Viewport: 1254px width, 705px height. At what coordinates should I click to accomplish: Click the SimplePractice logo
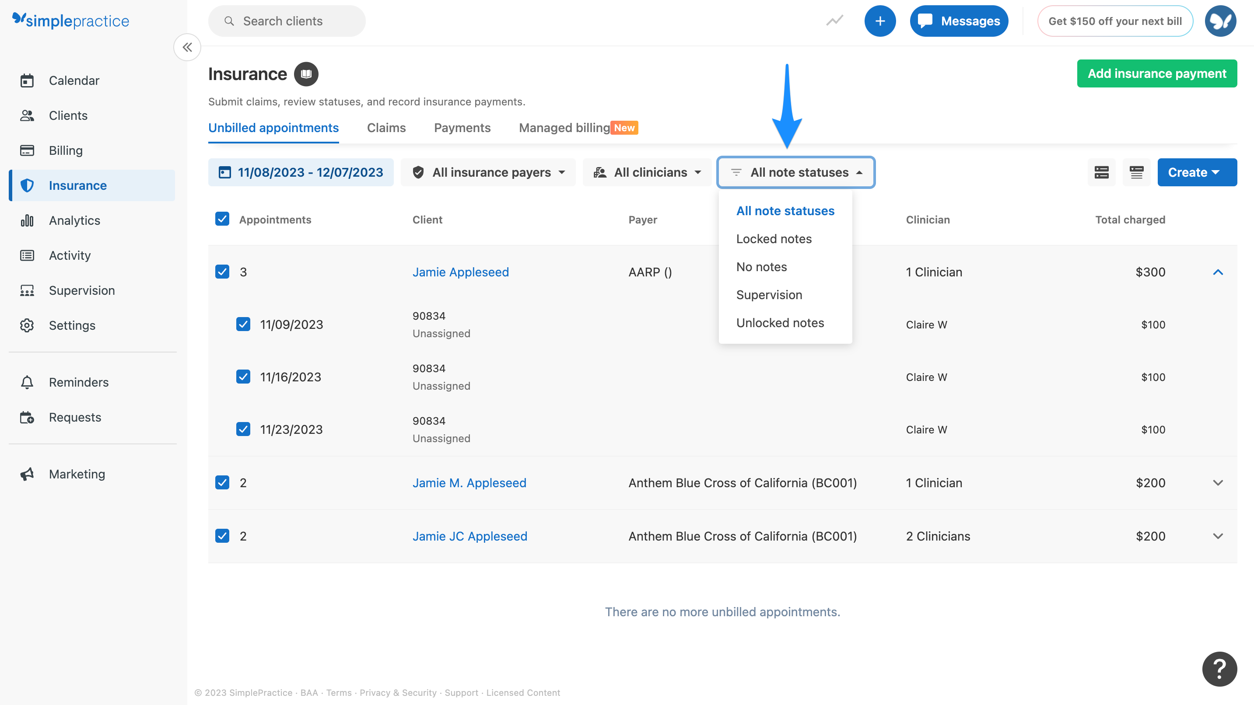70,21
